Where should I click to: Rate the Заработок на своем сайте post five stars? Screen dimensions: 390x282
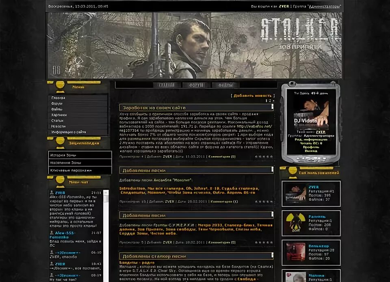click(271, 157)
